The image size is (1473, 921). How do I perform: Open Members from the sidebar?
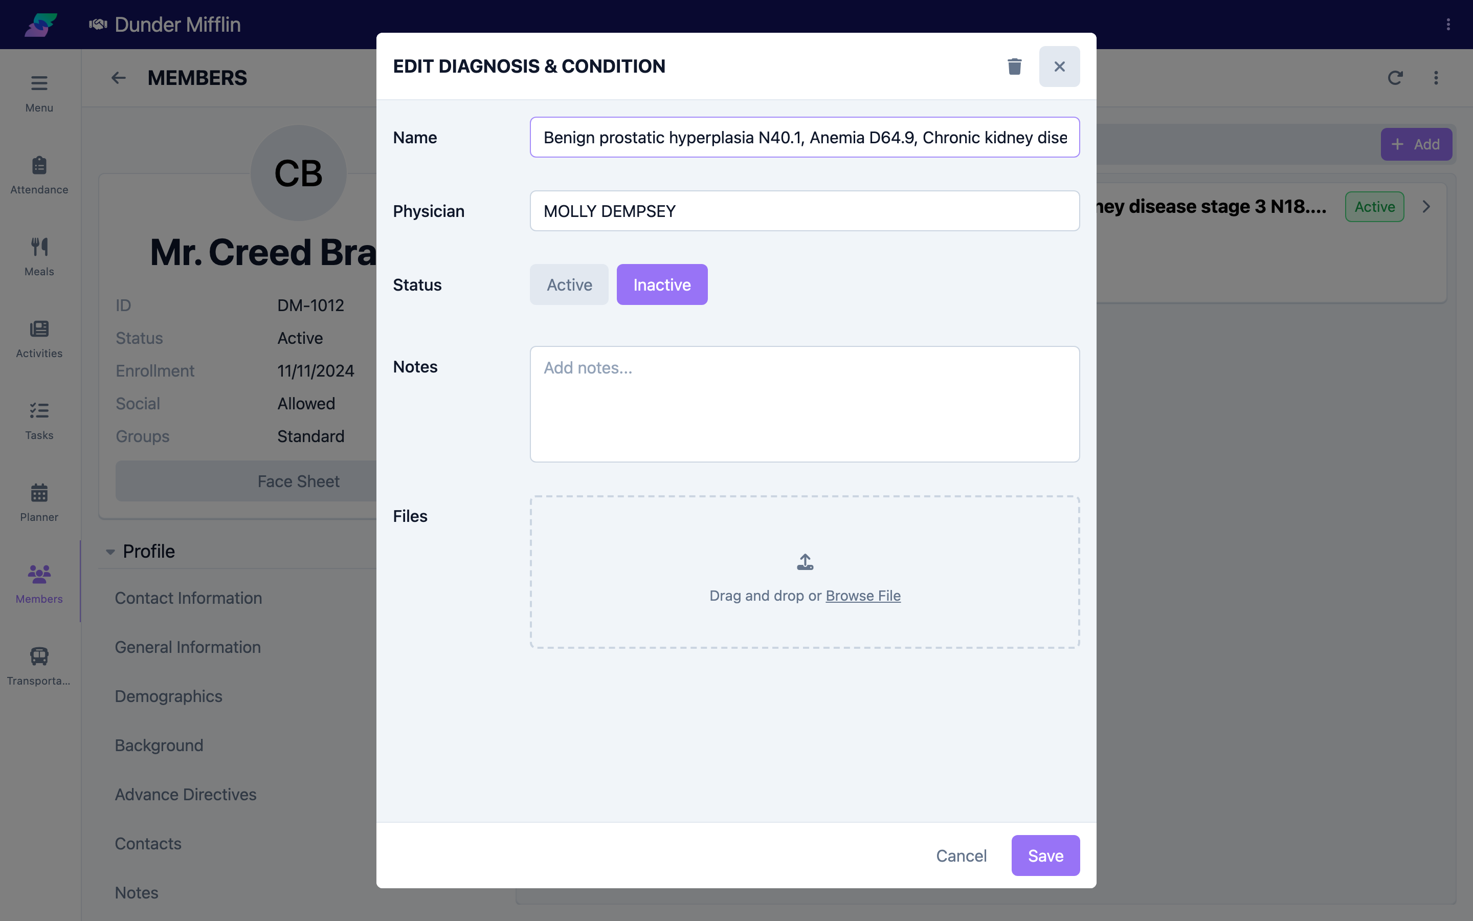point(39,585)
